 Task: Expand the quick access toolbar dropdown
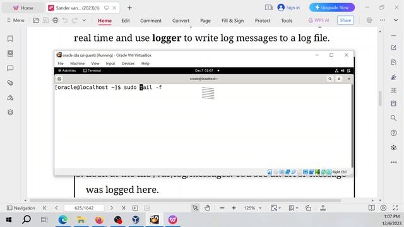84,20
